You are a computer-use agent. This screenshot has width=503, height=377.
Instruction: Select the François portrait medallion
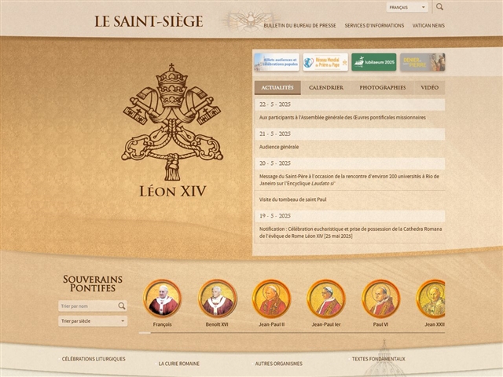163,298
